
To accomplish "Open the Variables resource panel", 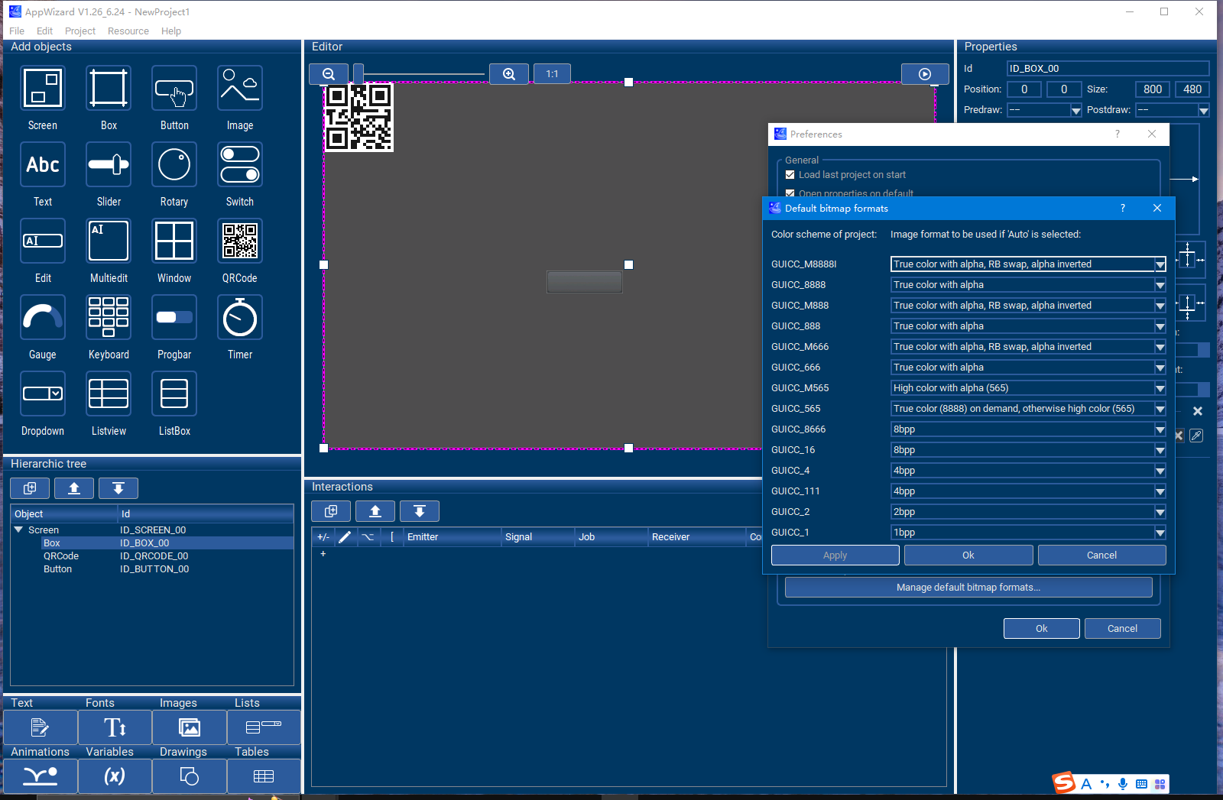I will (x=115, y=776).
